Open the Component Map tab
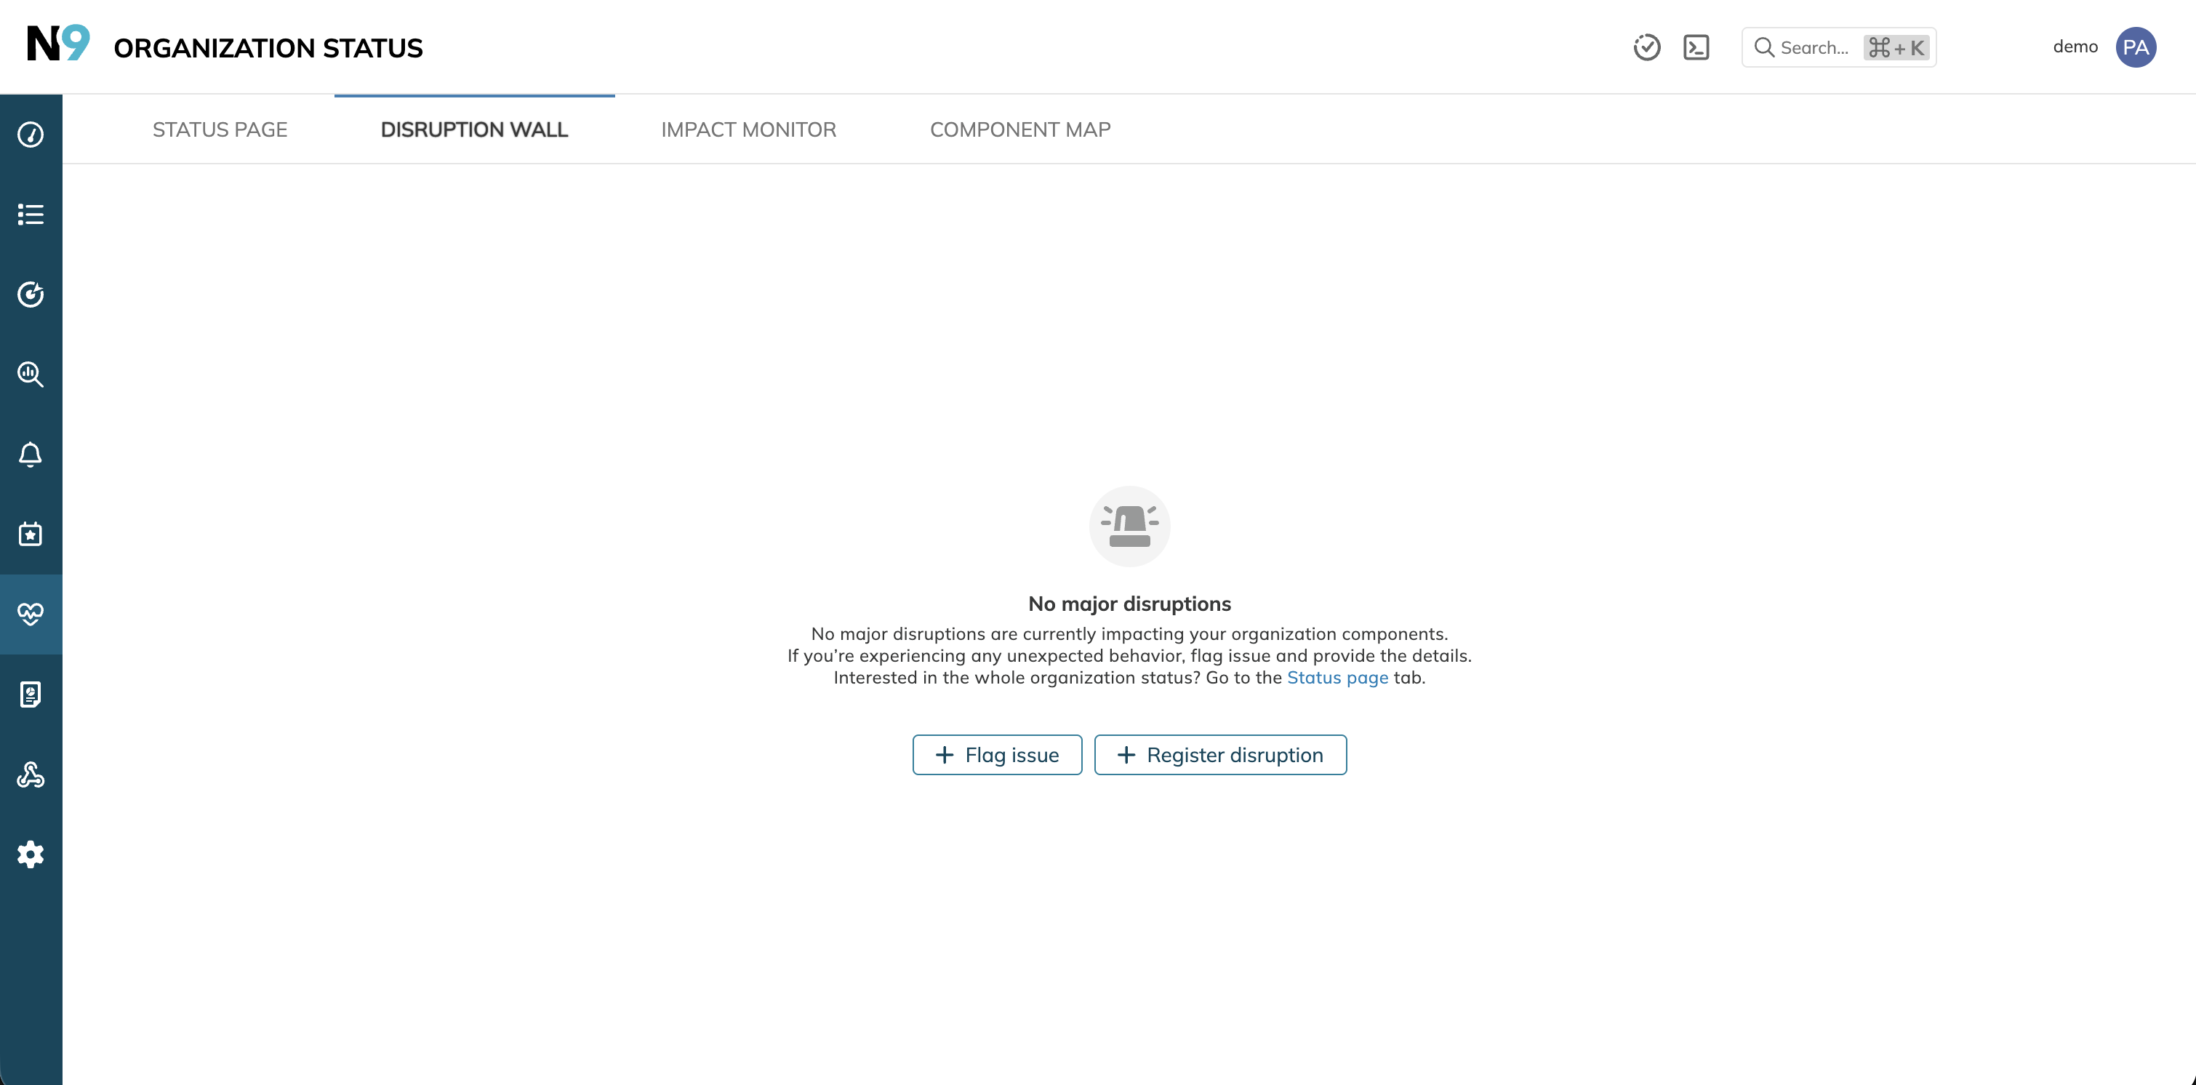The width and height of the screenshot is (2196, 1085). pyautogui.click(x=1020, y=129)
